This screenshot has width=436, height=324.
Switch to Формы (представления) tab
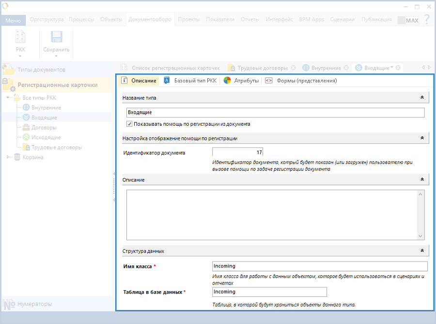coord(306,81)
